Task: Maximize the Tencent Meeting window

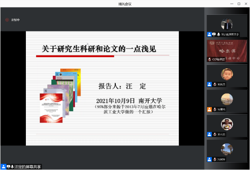Action: [x=239, y=4]
